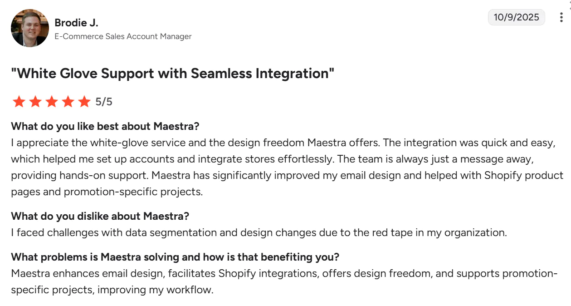Click the E-Commerce Sales Account Manager subtitle
The image size is (571, 306).
click(123, 36)
